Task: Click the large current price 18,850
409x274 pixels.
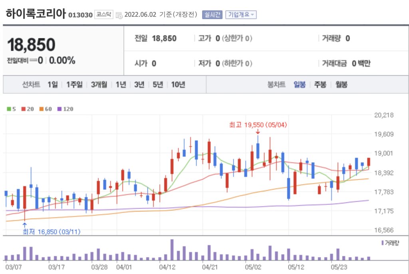Action: (31, 45)
